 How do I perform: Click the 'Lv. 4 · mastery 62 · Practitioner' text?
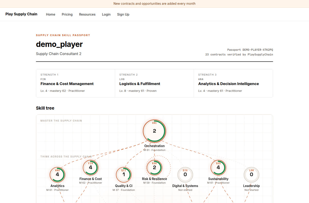(63, 91)
